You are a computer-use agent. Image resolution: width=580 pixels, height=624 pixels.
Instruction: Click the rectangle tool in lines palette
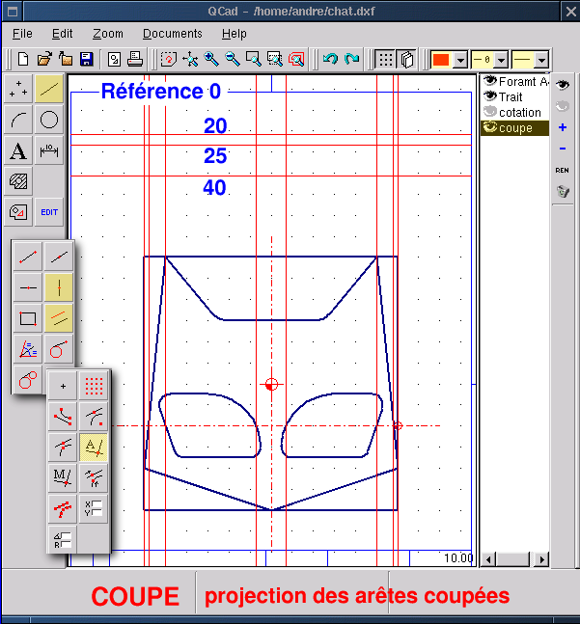28,317
